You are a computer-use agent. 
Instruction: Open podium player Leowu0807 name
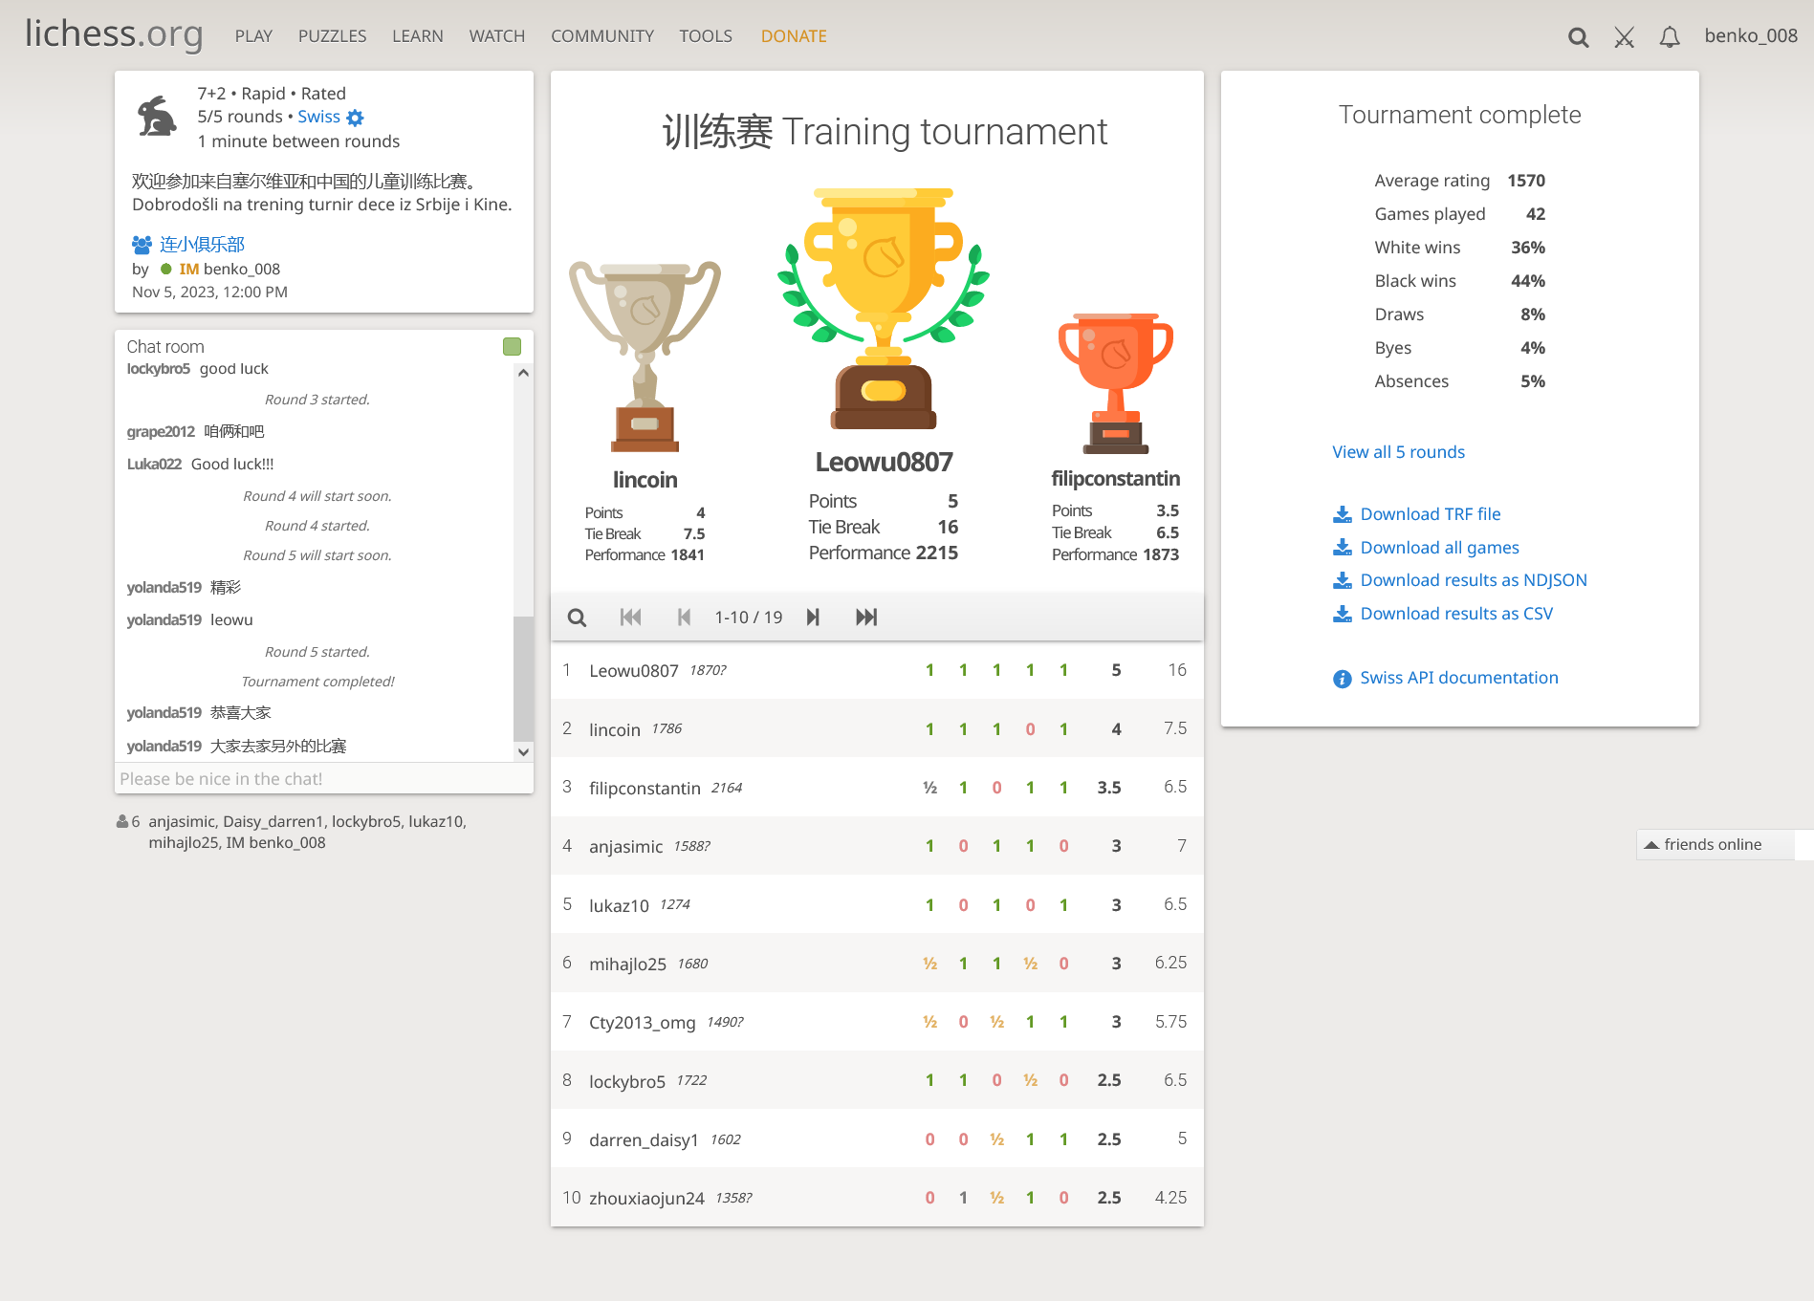point(884,463)
